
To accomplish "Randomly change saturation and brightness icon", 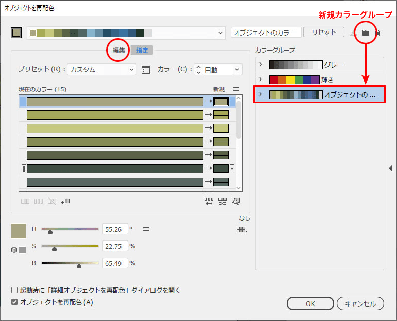I will tap(222, 201).
